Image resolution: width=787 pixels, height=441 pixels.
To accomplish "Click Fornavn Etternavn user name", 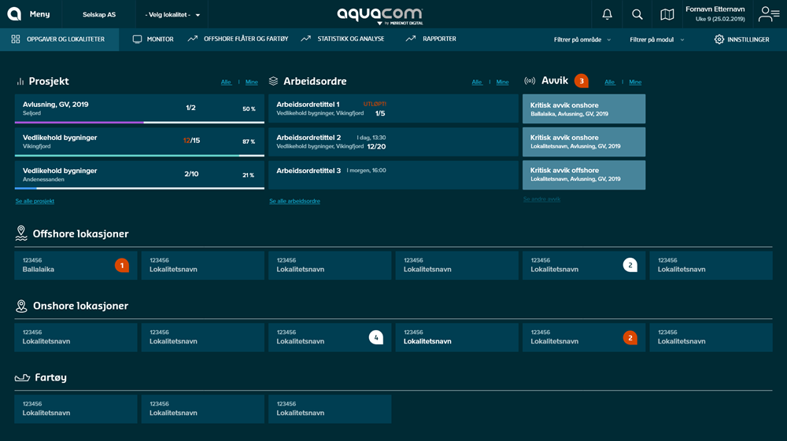I will (x=715, y=9).
